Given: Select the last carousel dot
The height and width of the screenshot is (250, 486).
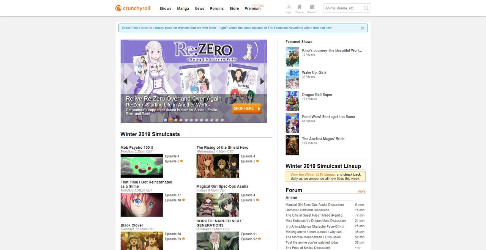Looking at the screenshot, I should [222, 120].
